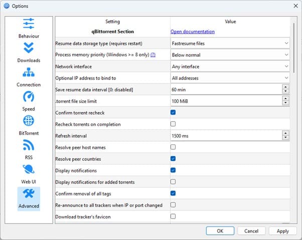This screenshot has height=240, width=302.
Task: Open the Downloads settings icon
Action: 29,47
